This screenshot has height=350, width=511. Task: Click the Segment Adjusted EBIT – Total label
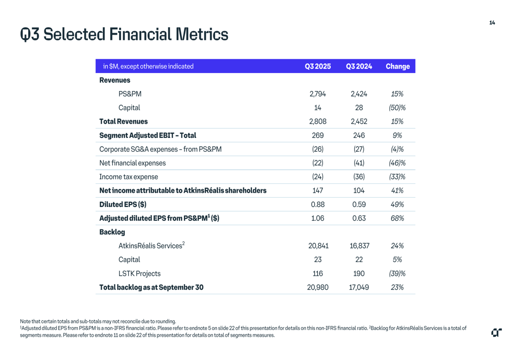pyautogui.click(x=148, y=135)
